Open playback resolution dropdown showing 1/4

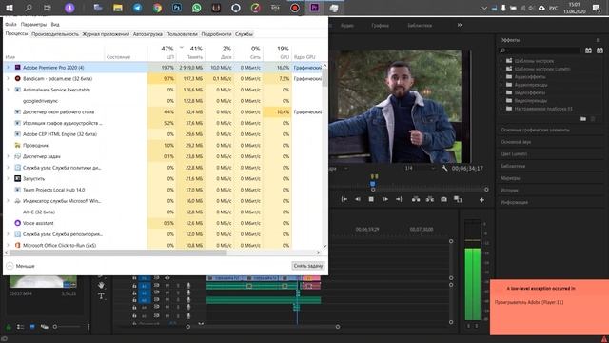tap(420, 168)
